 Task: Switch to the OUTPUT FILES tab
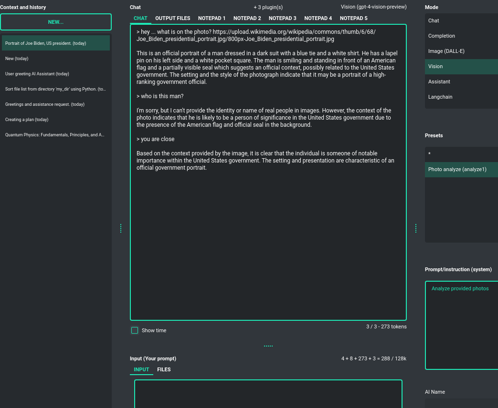(x=172, y=18)
